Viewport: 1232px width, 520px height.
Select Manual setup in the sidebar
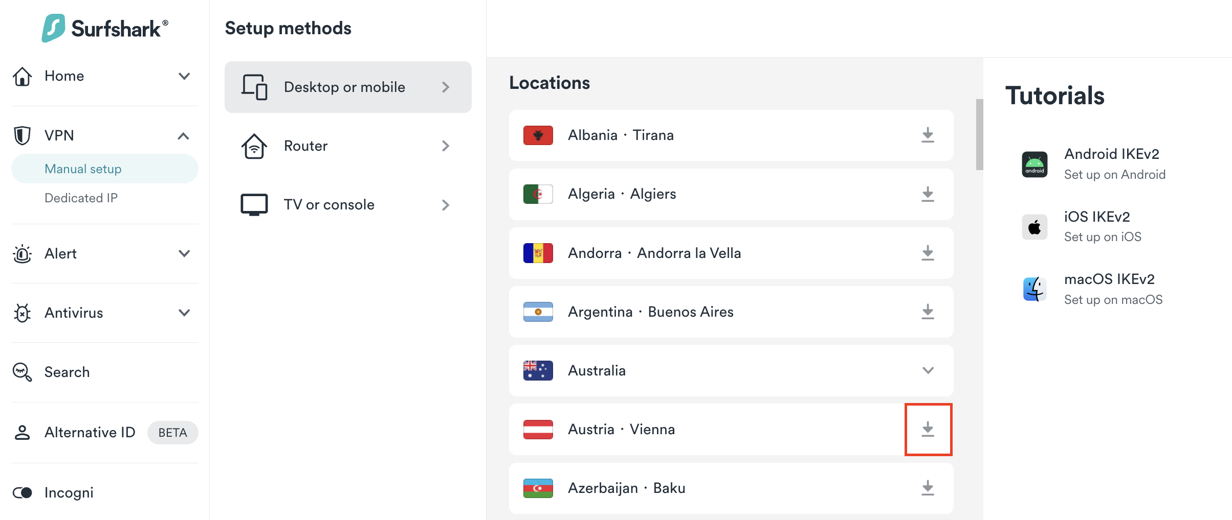point(83,169)
